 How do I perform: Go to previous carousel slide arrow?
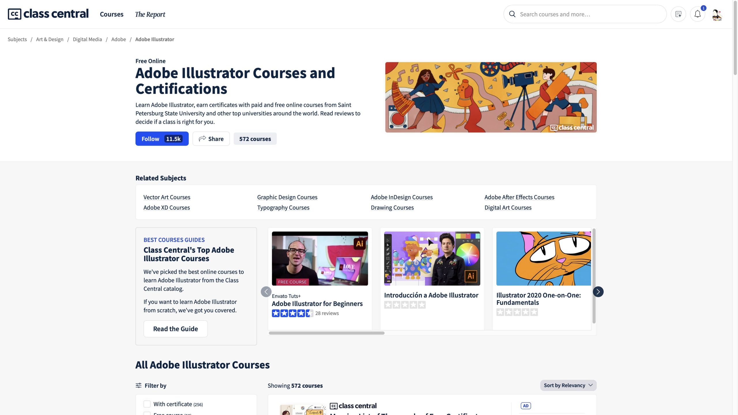tap(266, 292)
